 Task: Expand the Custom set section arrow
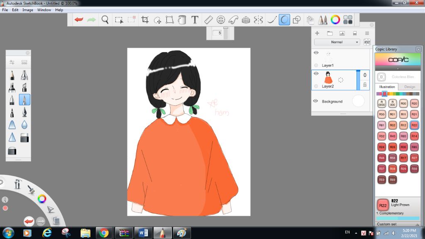point(417,224)
